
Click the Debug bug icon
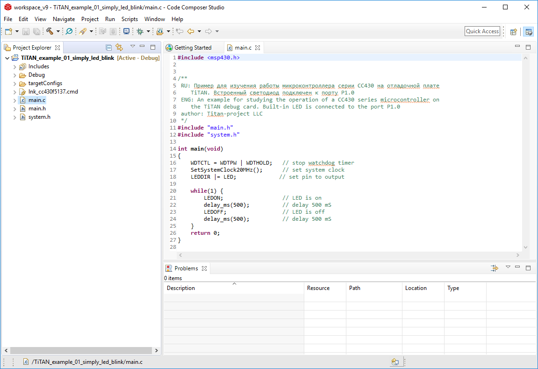pos(140,31)
